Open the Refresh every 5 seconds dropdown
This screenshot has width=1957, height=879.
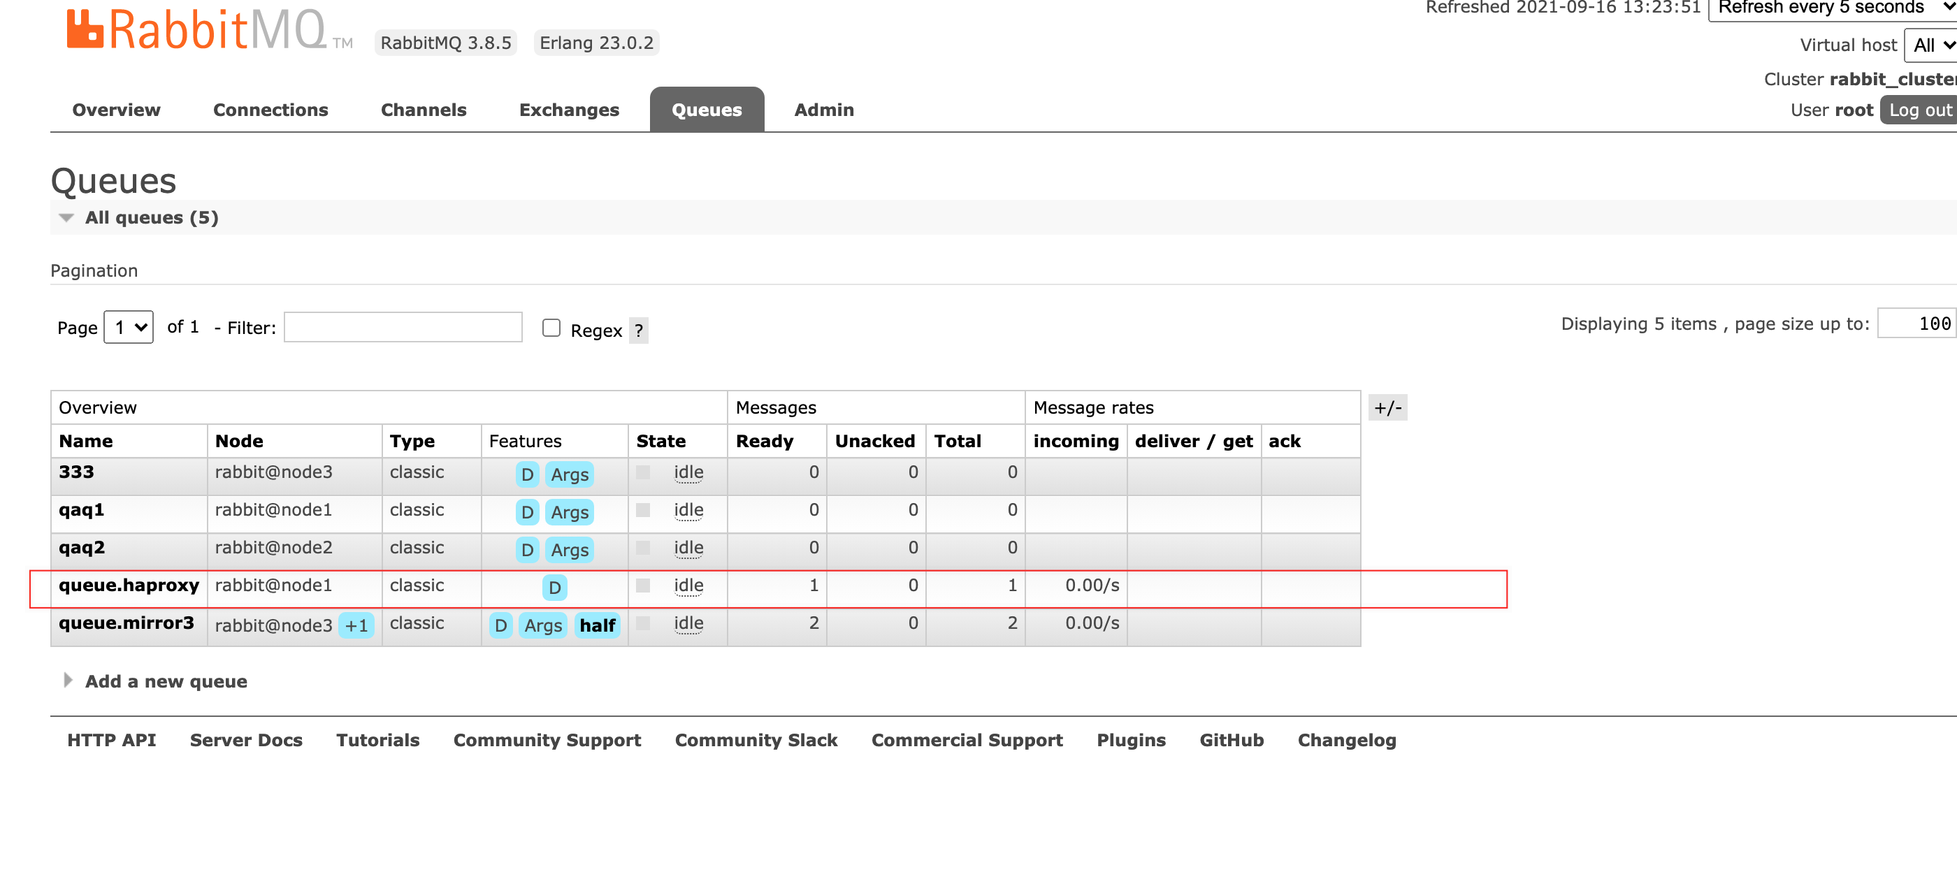pyautogui.click(x=1831, y=9)
